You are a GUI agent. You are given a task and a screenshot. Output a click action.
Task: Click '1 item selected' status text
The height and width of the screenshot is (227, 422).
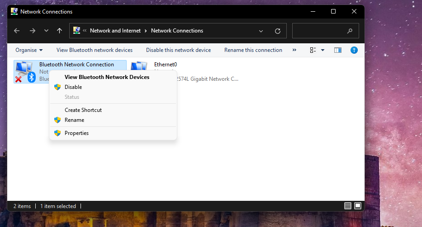[58, 206]
